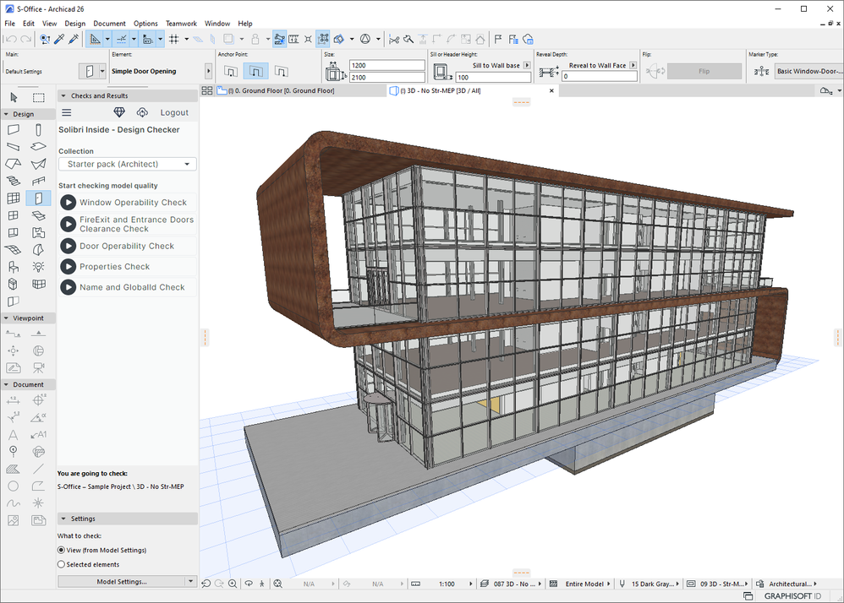Click inside the 1200 Size input field

pyautogui.click(x=386, y=64)
